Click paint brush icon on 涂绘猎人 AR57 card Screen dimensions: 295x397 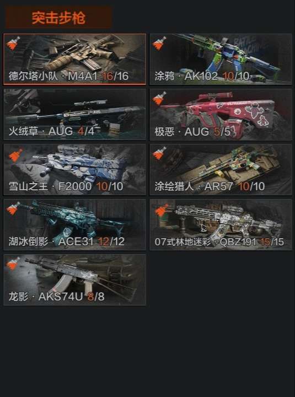point(159,153)
